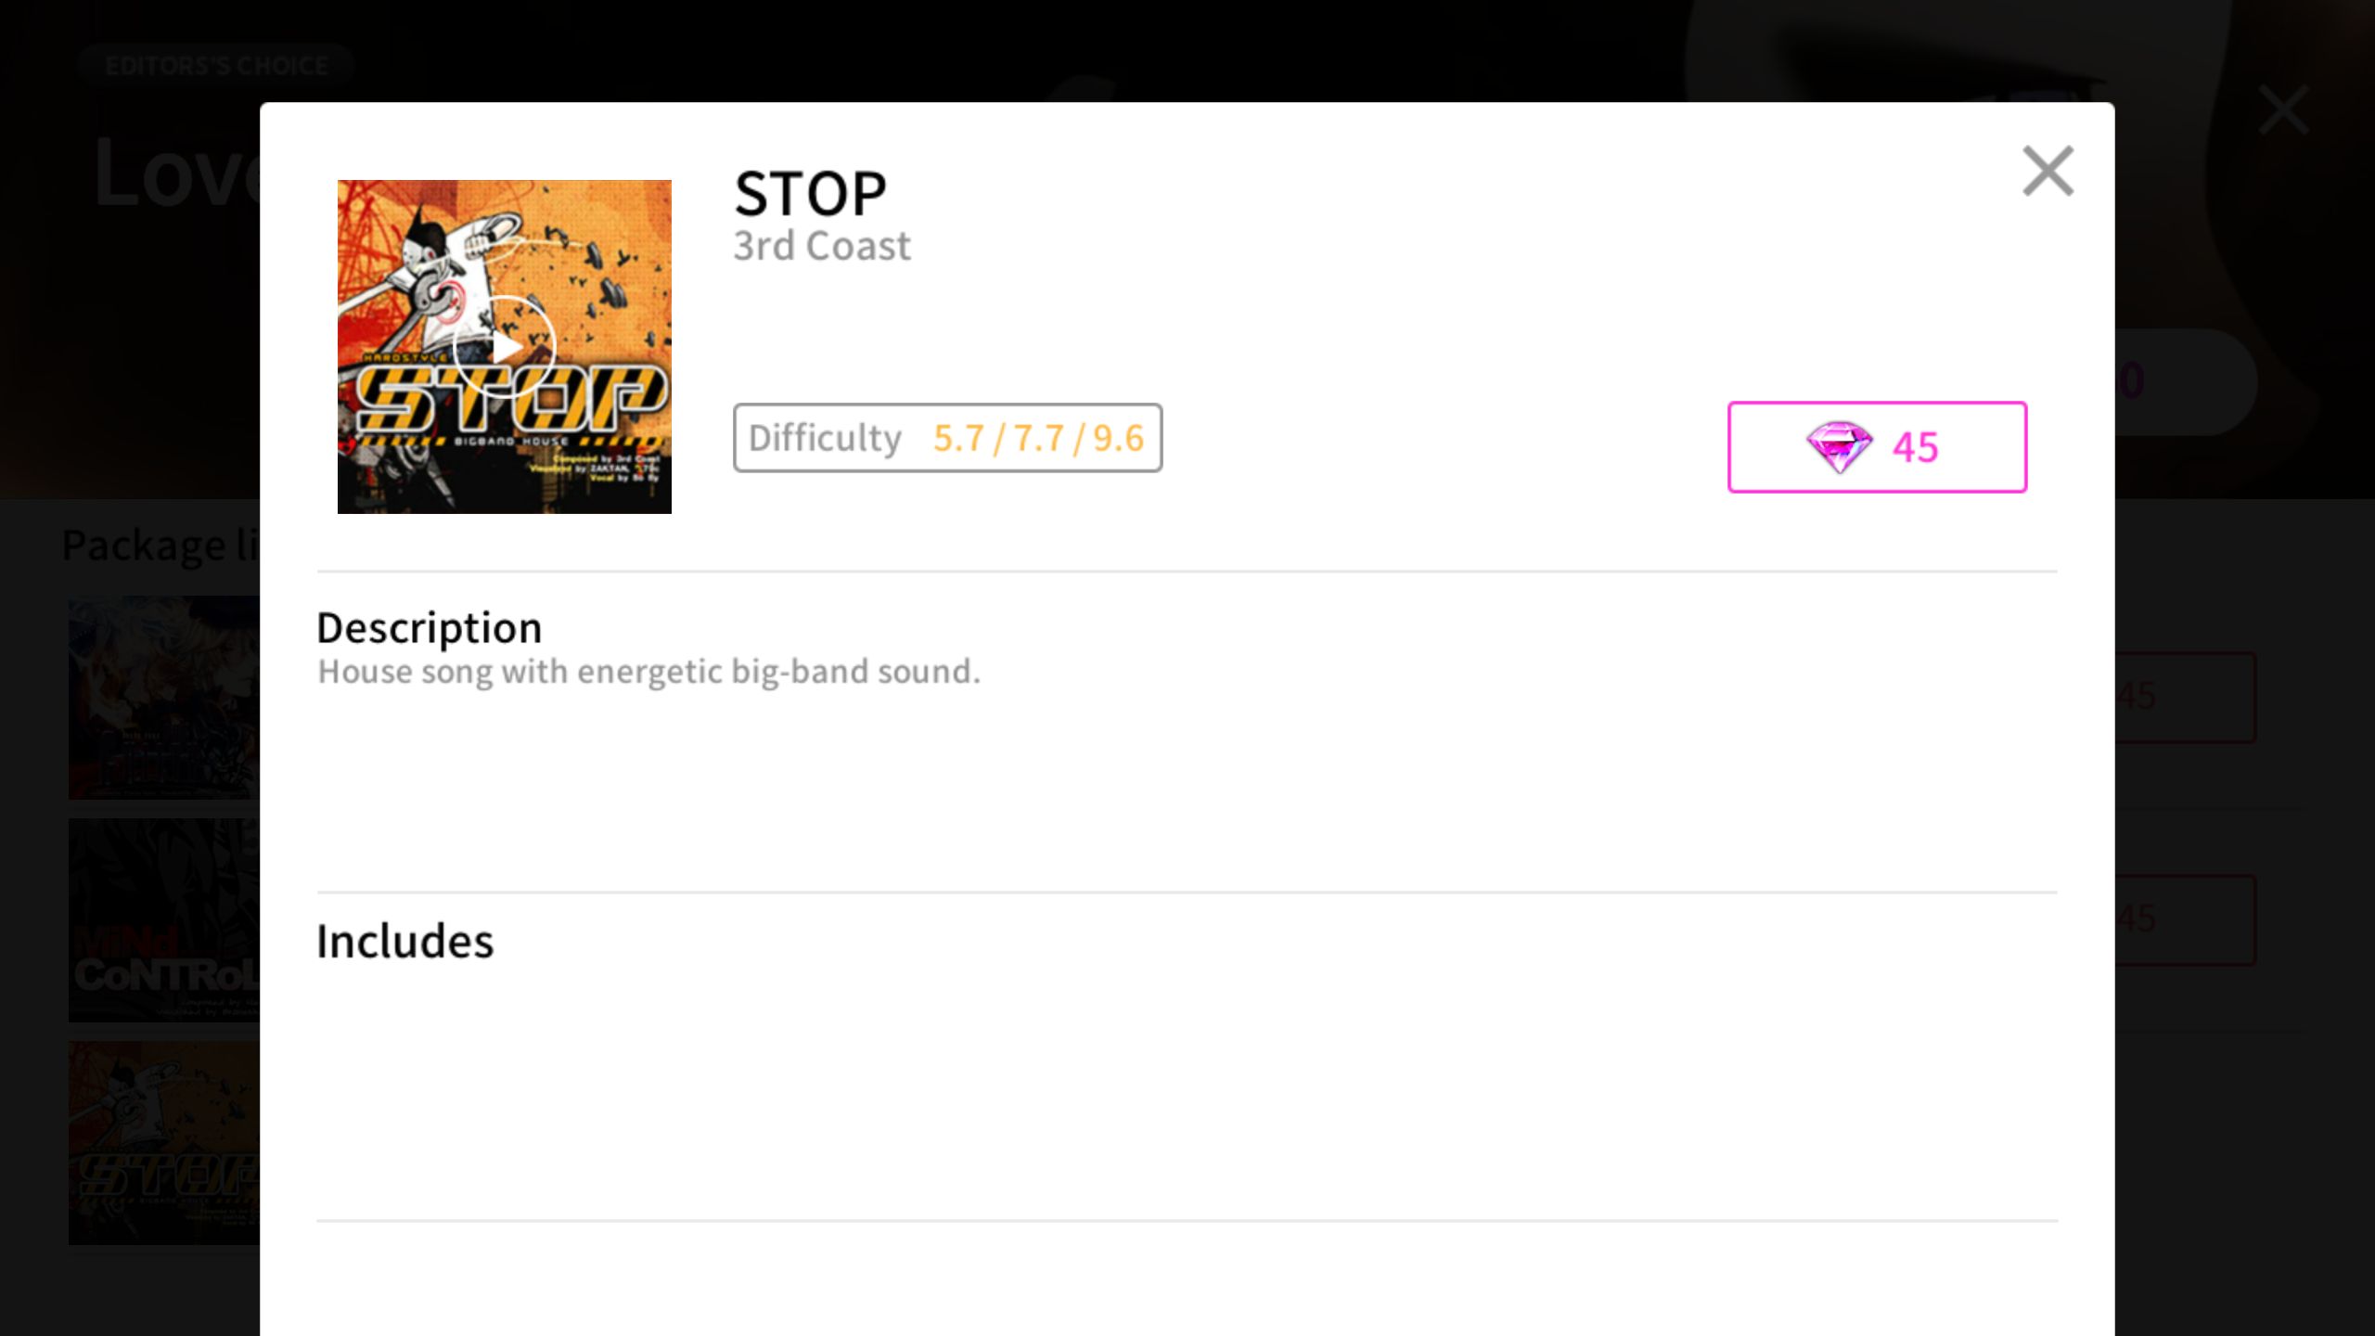This screenshot has height=1336, width=2375.
Task: Click the first dimmed 45 price button
Action: pos(2185,697)
